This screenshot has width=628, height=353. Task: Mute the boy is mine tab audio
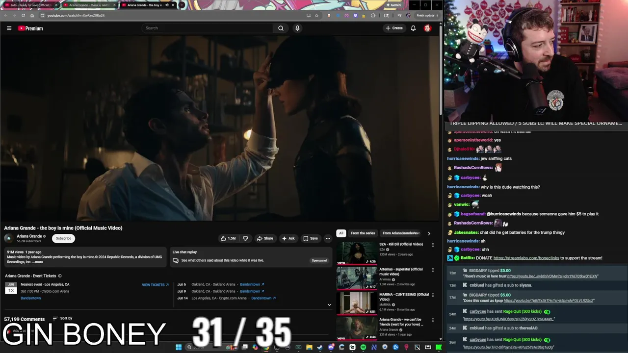pyautogui.click(x=166, y=5)
